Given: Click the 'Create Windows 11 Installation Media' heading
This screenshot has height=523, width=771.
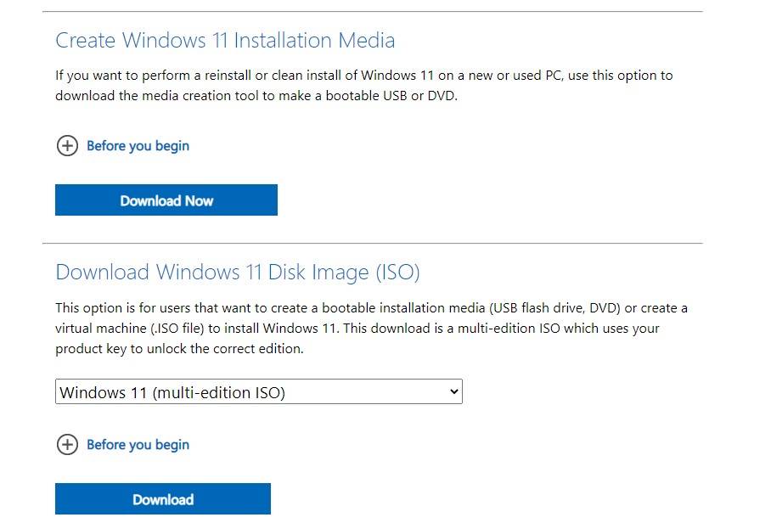Looking at the screenshot, I should 225,40.
